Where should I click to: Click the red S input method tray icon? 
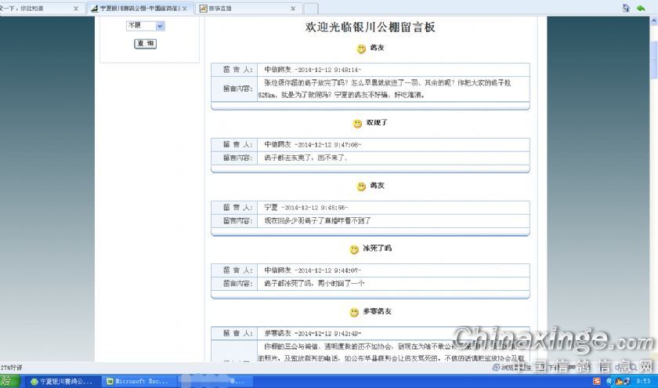click(x=597, y=382)
